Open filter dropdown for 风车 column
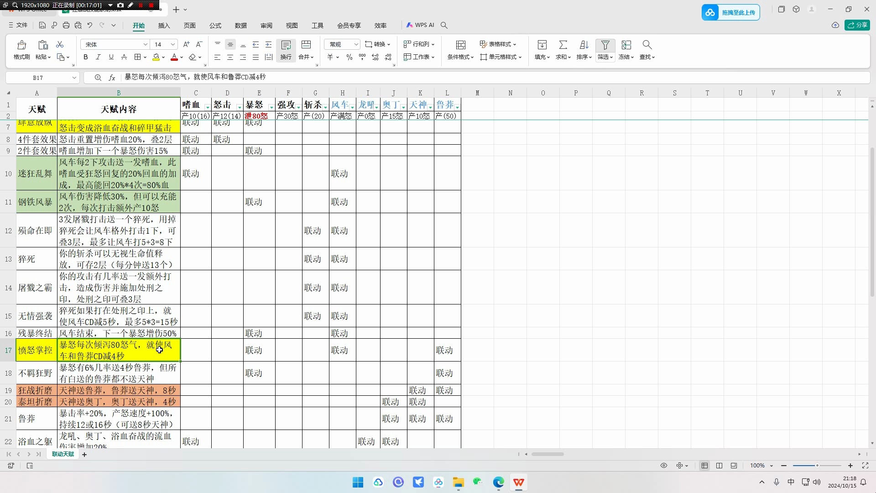This screenshot has width=876, height=493. (352, 107)
